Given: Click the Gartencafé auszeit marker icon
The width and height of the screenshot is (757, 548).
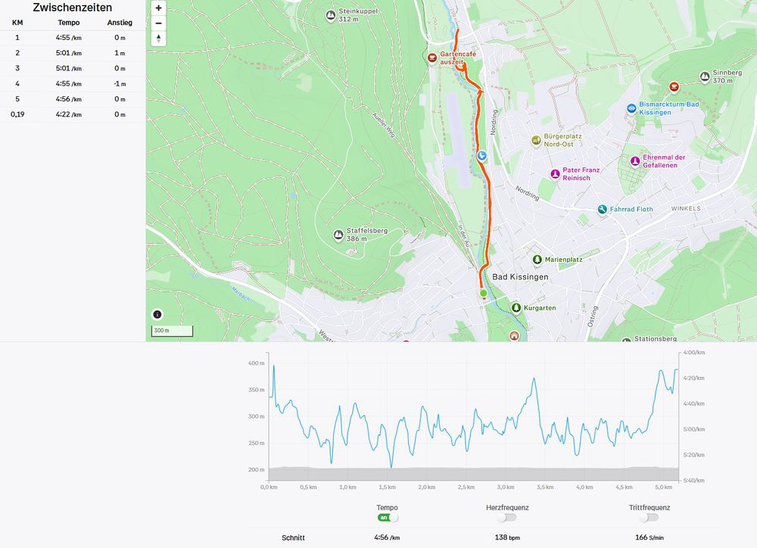Looking at the screenshot, I should [432, 58].
